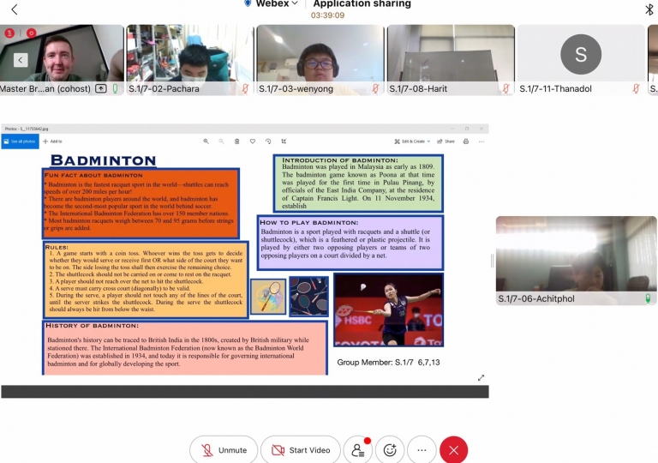Image resolution: width=658 pixels, height=463 pixels.
Task: Tap the Start Video button
Action: [x=301, y=450]
